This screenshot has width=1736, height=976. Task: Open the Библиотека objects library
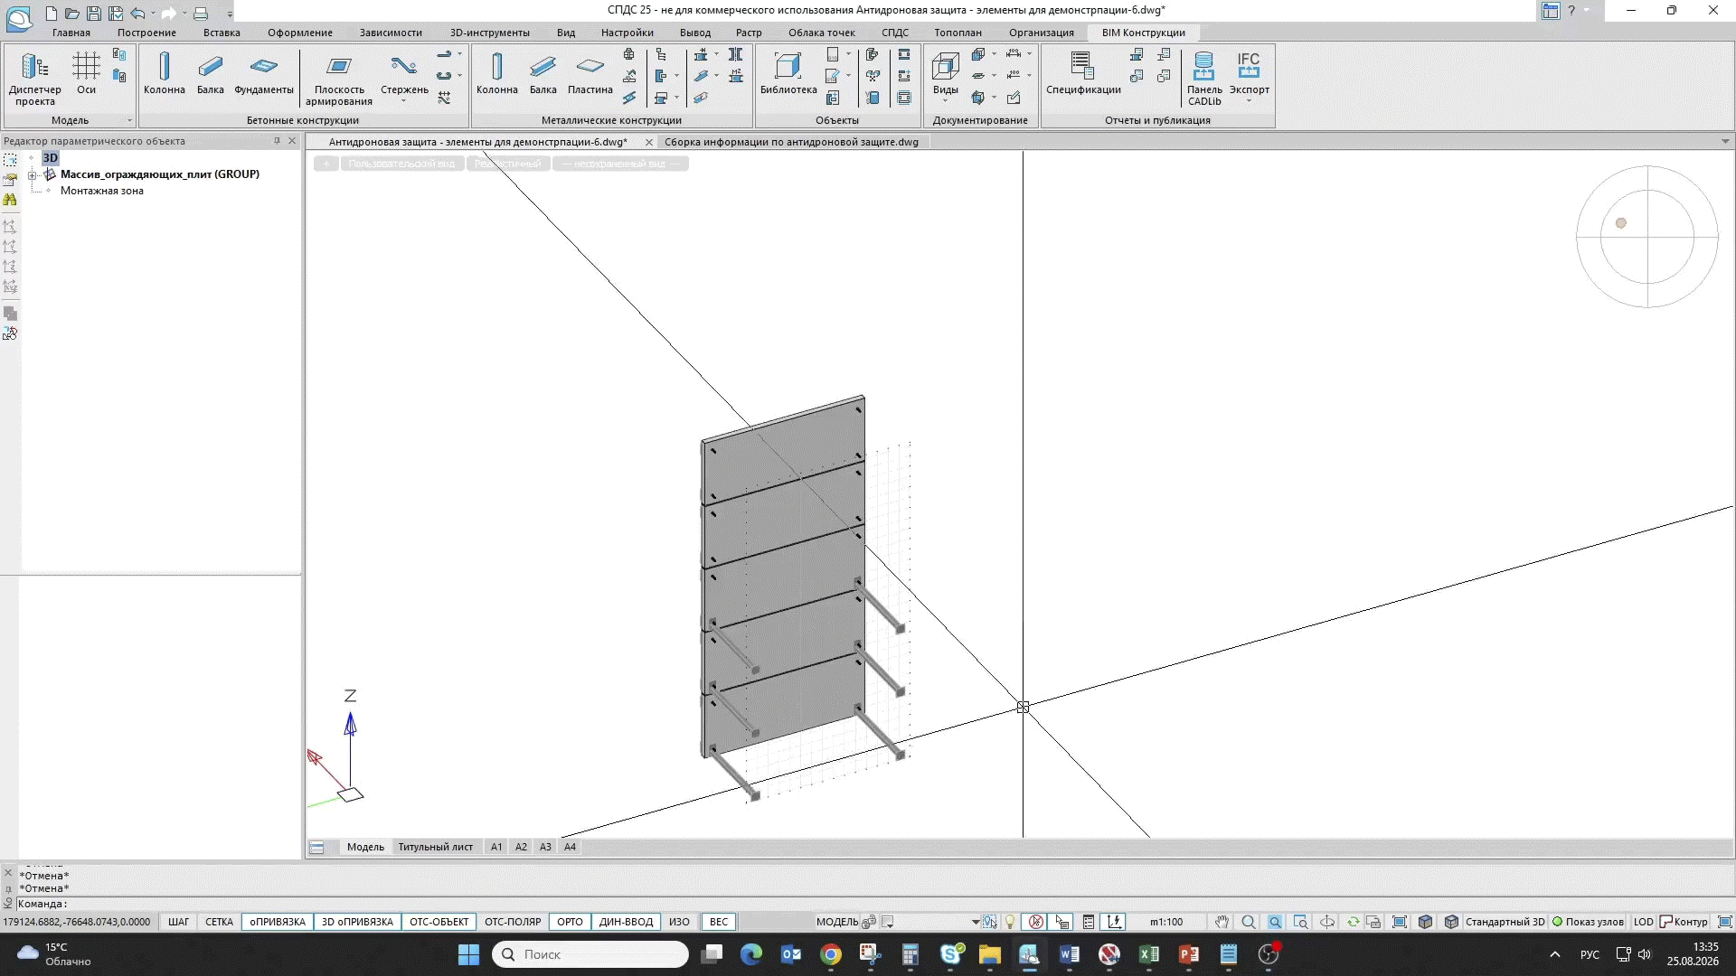tap(788, 73)
